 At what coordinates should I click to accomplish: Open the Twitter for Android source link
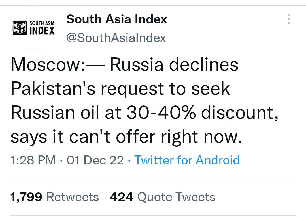point(187,160)
